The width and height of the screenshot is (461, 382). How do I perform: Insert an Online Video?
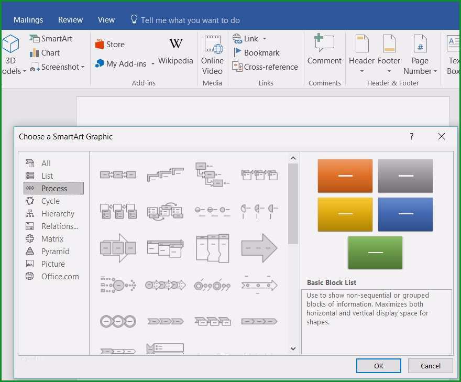pyautogui.click(x=212, y=56)
